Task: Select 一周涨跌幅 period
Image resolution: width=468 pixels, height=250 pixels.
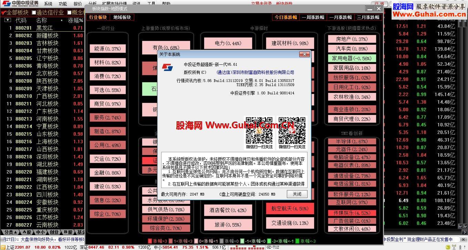Action: click(x=313, y=17)
